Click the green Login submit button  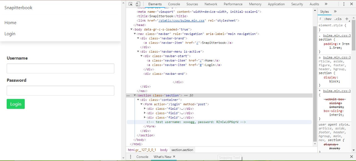[16, 104]
